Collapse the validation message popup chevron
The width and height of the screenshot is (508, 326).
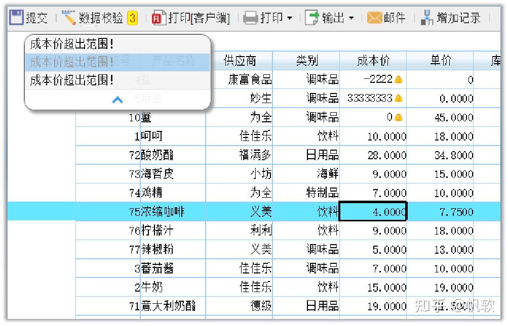point(118,100)
